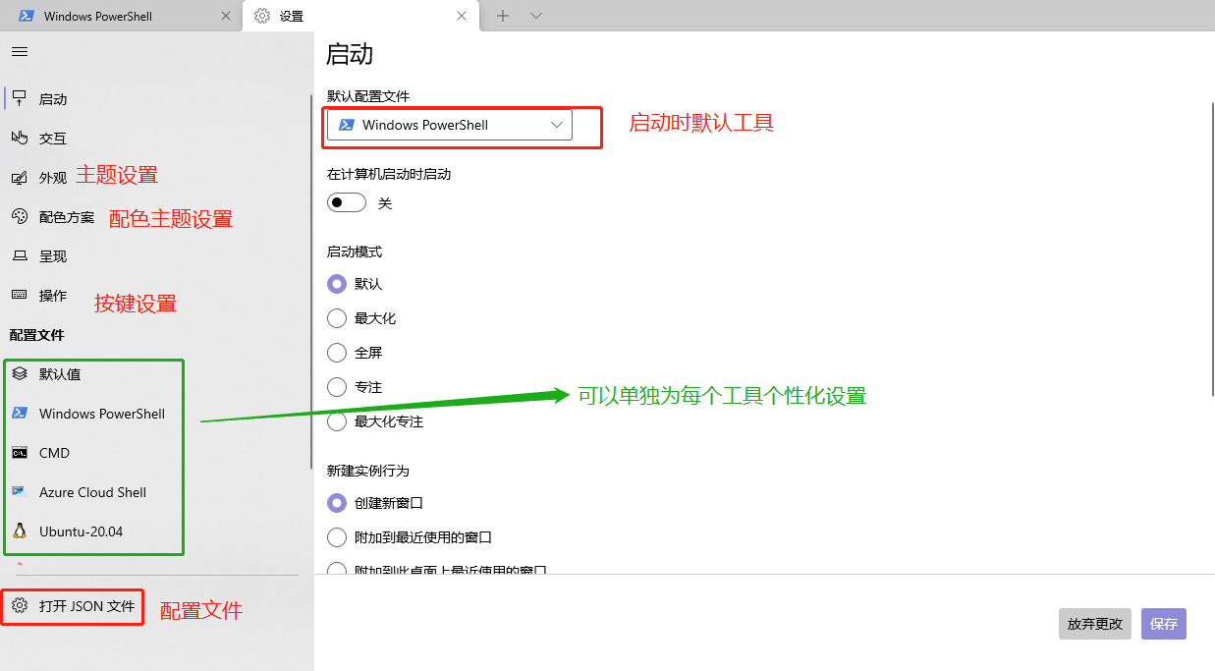Select the 最大化 launch mode
The height and width of the screenshot is (671, 1215).
point(337,318)
